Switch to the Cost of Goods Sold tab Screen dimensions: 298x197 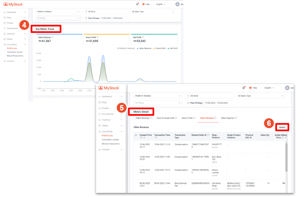point(165,118)
